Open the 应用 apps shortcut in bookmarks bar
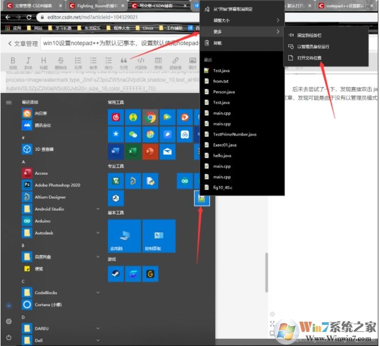 coord(13,28)
